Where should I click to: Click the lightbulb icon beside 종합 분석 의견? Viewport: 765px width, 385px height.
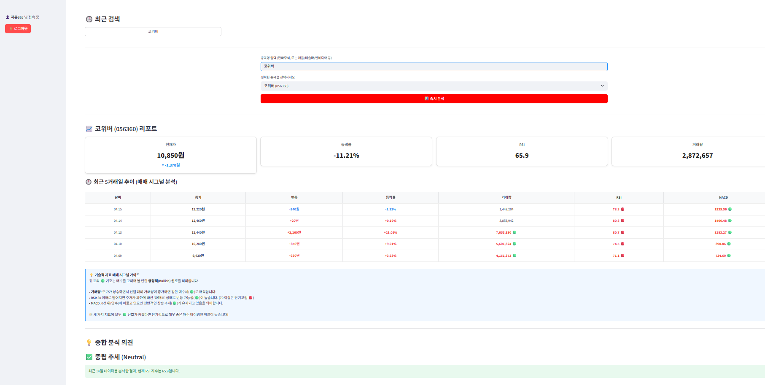89,342
